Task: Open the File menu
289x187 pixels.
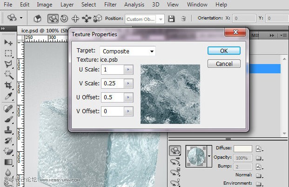Action: coord(8,5)
